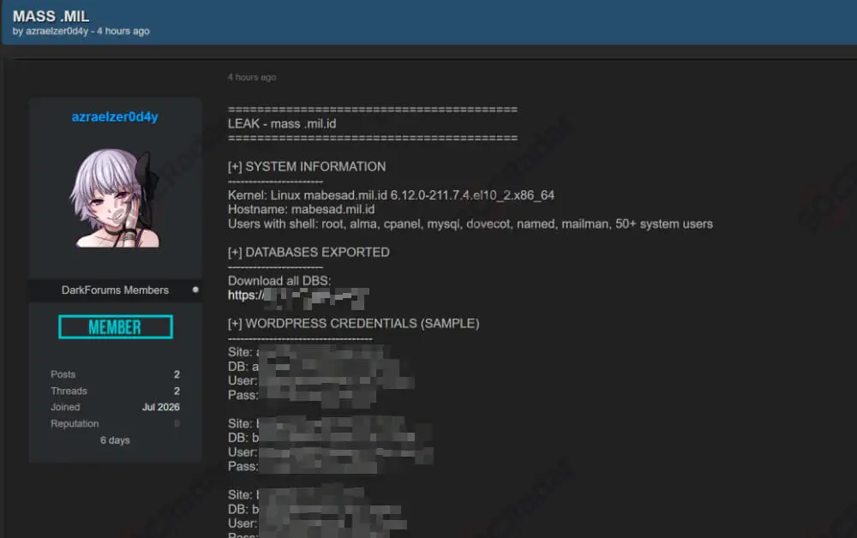Click the '6 days' label in profile
This screenshot has height=538, width=857.
pos(115,440)
